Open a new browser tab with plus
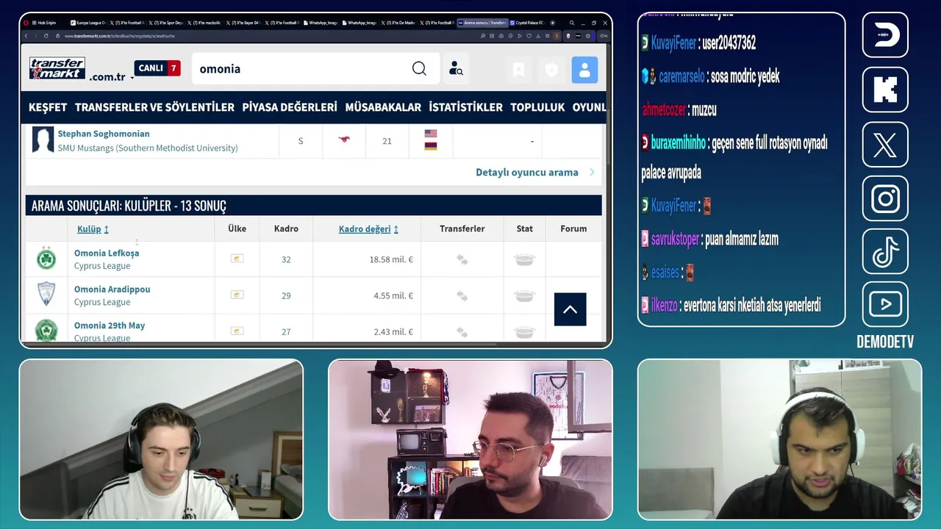This screenshot has height=529, width=941. pos(552,23)
